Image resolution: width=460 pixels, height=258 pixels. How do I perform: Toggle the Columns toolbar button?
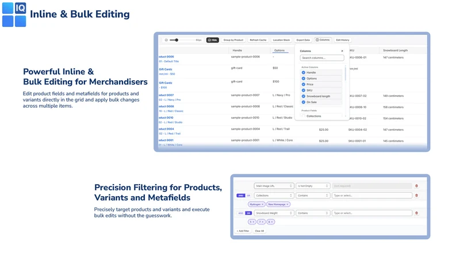click(323, 40)
